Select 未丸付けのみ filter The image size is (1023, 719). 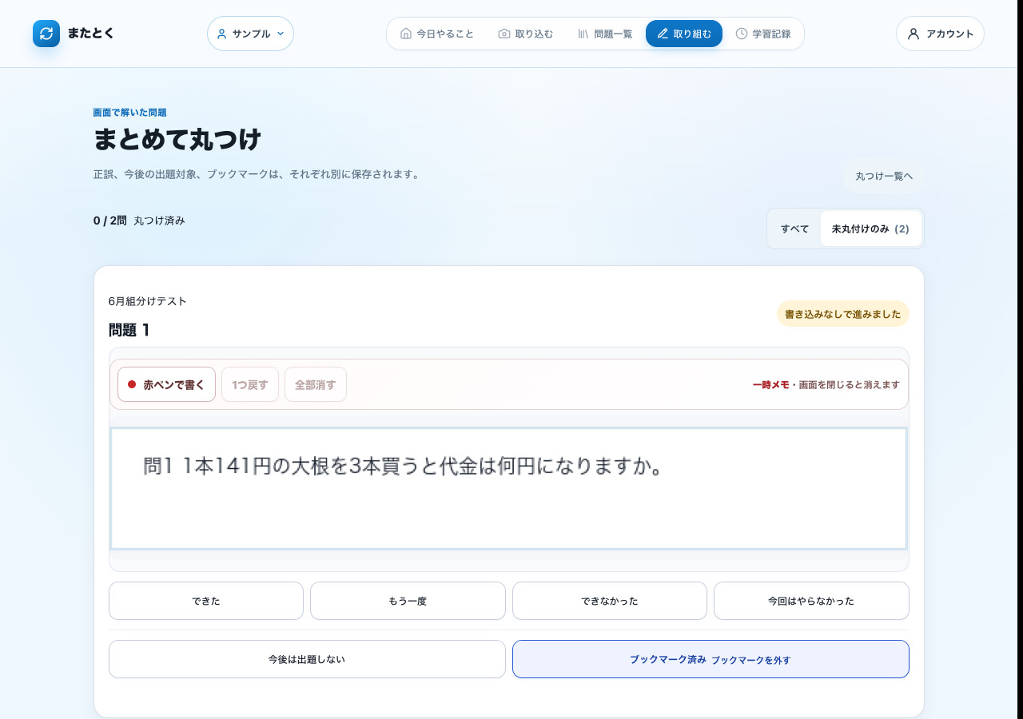click(x=870, y=228)
